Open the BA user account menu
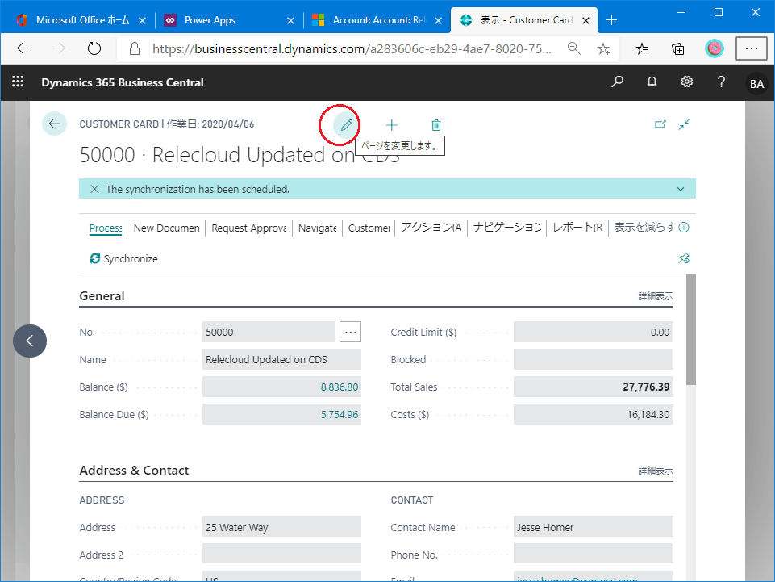 pyautogui.click(x=756, y=84)
